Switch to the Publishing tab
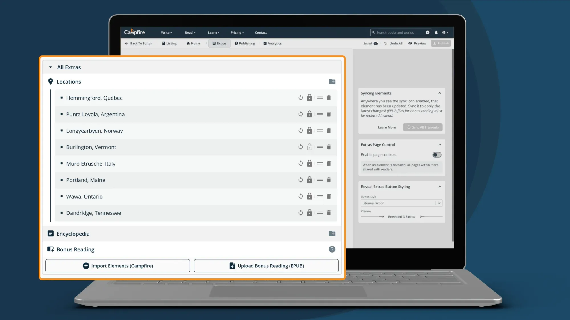Screen dimensions: 570x320 pyautogui.click(x=245, y=43)
